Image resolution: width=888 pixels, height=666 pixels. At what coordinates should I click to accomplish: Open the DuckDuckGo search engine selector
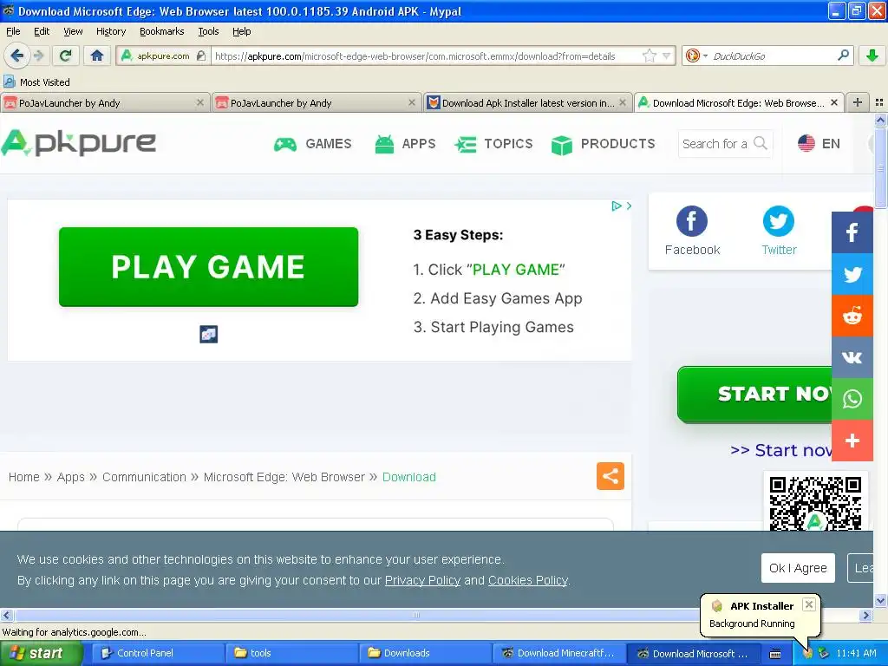(x=696, y=55)
